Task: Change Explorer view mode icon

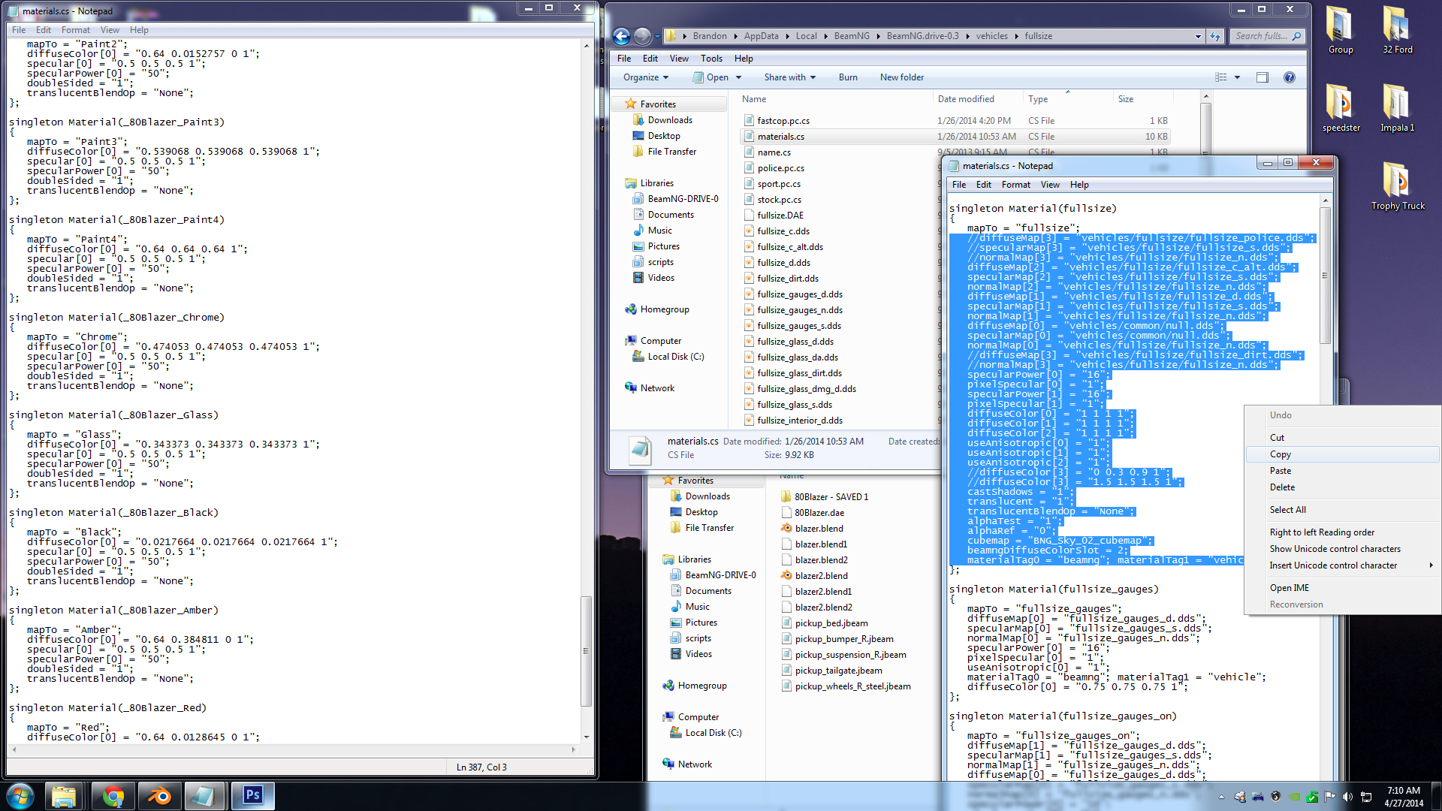Action: click(1221, 77)
